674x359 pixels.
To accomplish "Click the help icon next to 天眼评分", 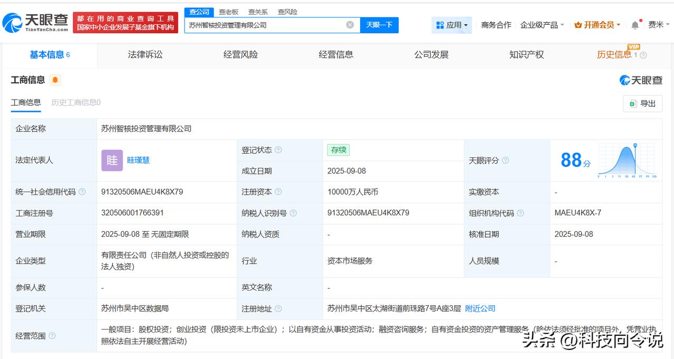I will click(505, 161).
